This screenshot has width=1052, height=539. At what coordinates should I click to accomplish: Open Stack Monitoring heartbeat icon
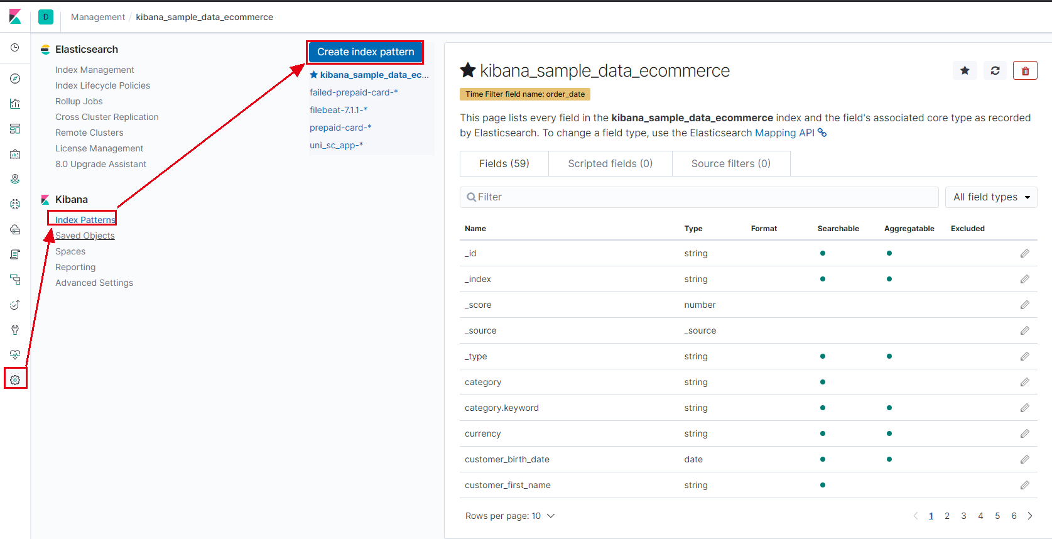15,355
